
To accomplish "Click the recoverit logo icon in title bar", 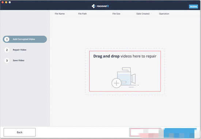I will click(94, 6).
